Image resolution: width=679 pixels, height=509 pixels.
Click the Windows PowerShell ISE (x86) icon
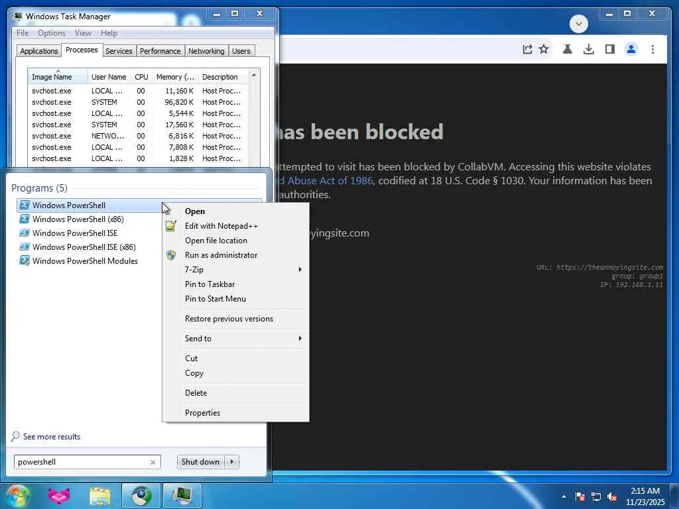click(25, 247)
